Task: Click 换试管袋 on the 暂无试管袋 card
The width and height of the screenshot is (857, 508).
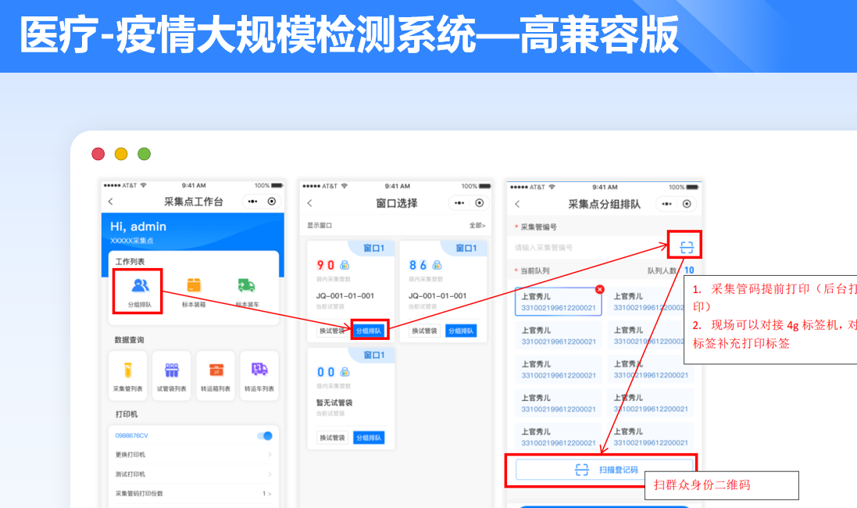Action: [332, 438]
